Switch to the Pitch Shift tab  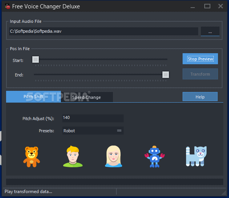point(33,97)
